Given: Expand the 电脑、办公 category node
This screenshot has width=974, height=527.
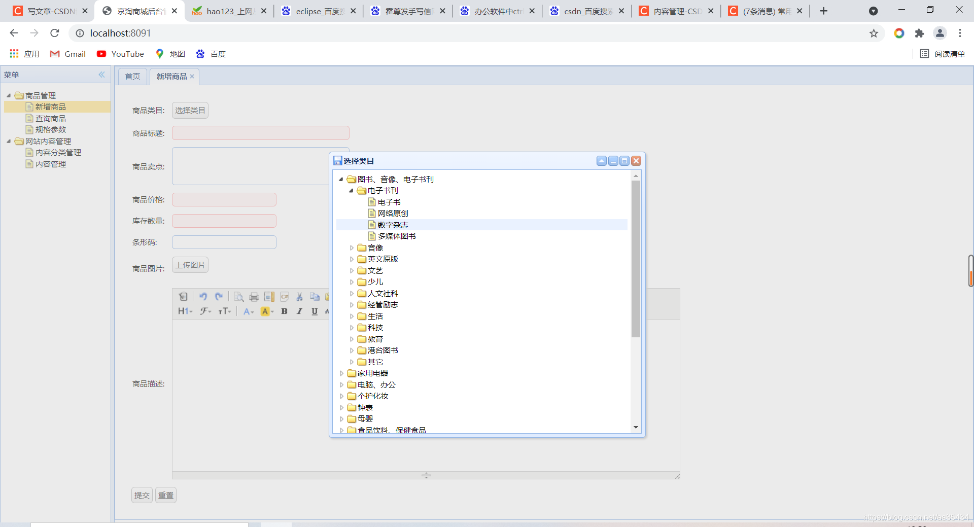Looking at the screenshot, I should coord(341,385).
